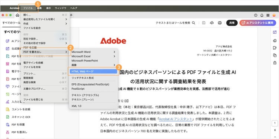Select PostScript export format

(93, 89)
